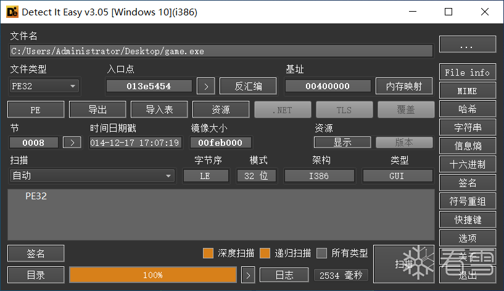Click the sections count field 0008
This screenshot has width=504, height=291.
[x=34, y=143]
